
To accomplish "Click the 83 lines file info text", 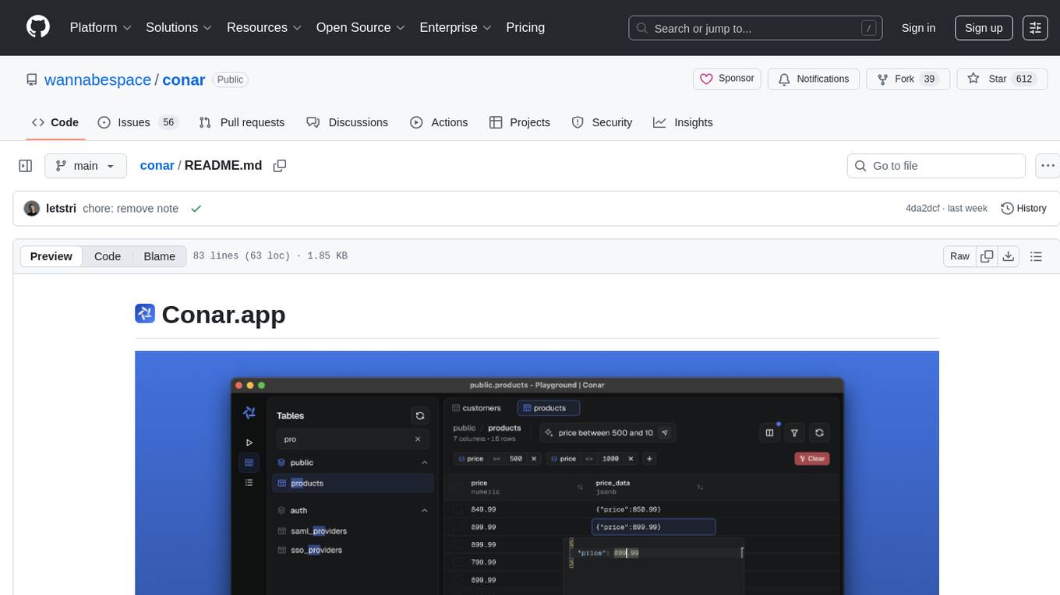I will 270,256.
